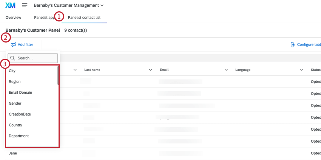Open the Last name column sort chevron
The height and width of the screenshot is (160, 321).
(150, 70)
